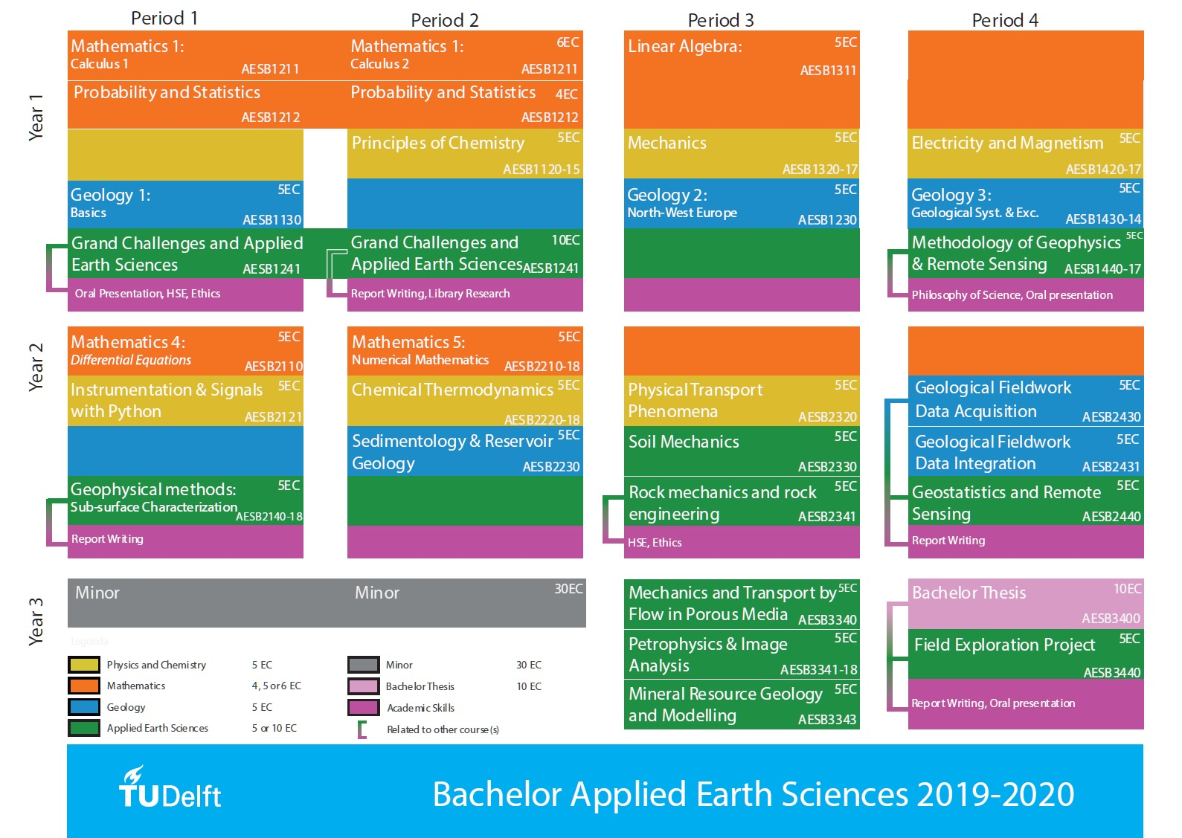Click 'Physical Transport' course title
Screen dimensions: 1182x838
(696, 390)
